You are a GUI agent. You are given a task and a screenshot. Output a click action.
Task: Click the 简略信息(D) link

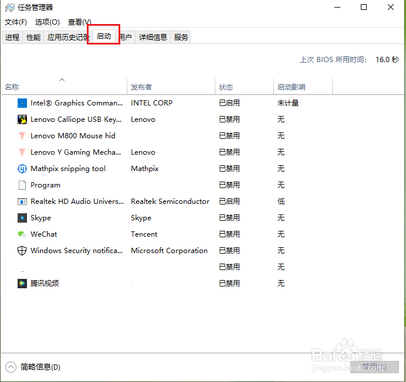click(40, 367)
